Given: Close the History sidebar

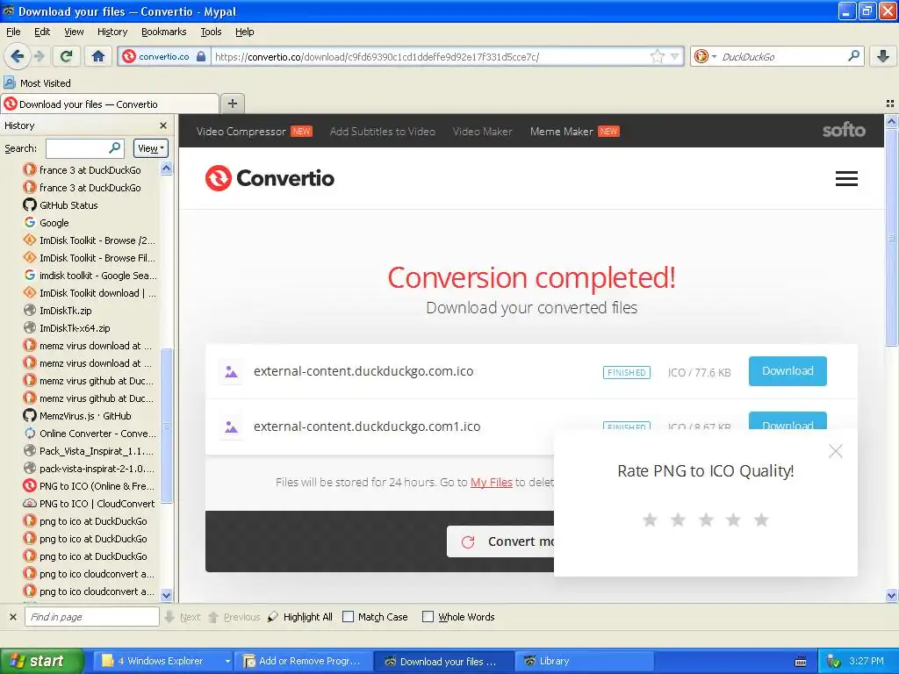Looking at the screenshot, I should (163, 125).
